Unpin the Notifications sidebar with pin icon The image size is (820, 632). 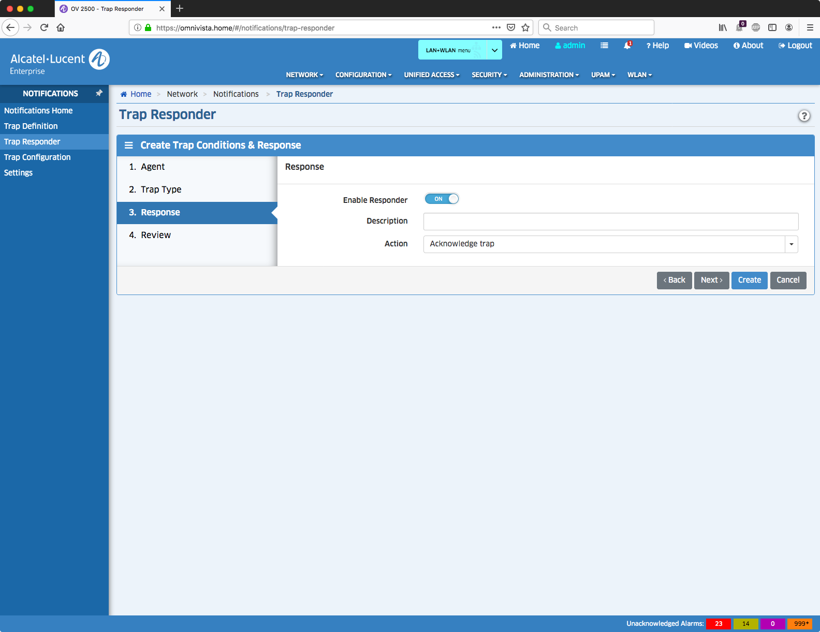(x=99, y=93)
